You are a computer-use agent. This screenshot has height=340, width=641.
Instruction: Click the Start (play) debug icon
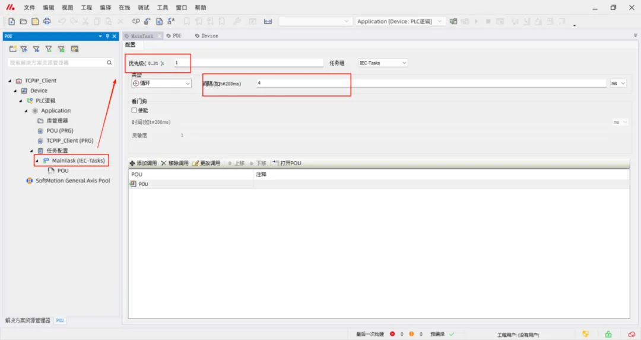pos(476,21)
